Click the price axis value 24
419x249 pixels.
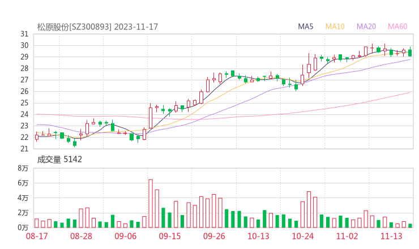point(24,114)
